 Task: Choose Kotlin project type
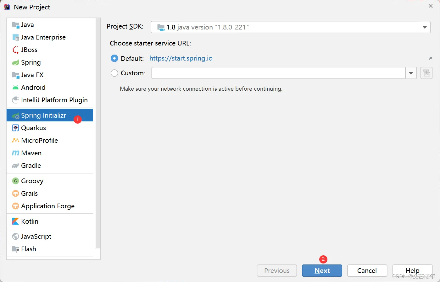tap(50, 221)
